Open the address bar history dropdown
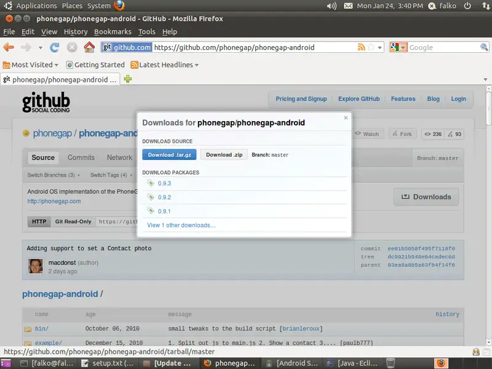Image resolution: width=492 pixels, height=369 pixels. [379, 48]
